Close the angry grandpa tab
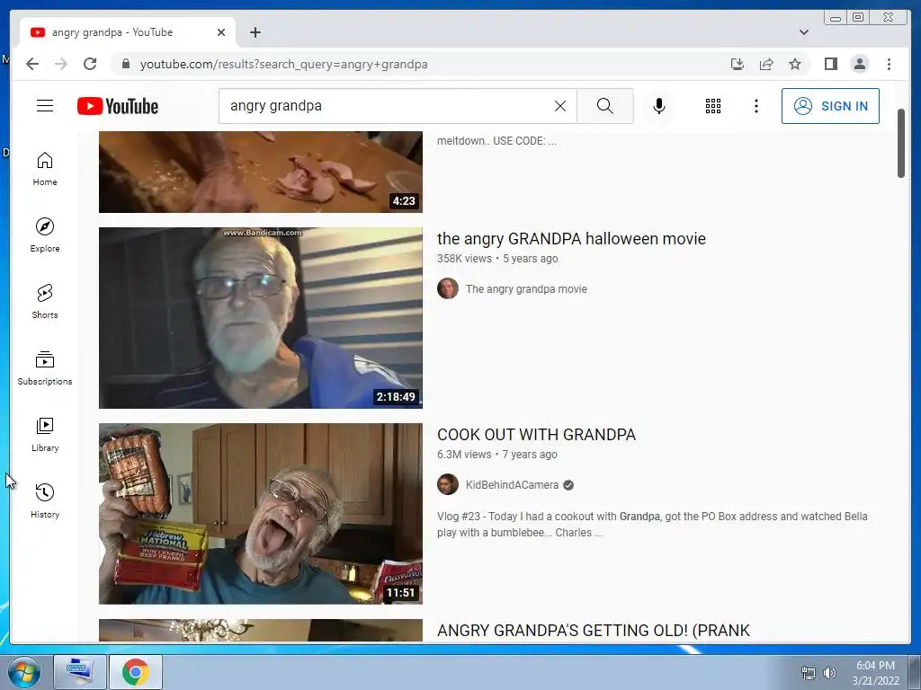The height and width of the screenshot is (690, 921). point(221,32)
